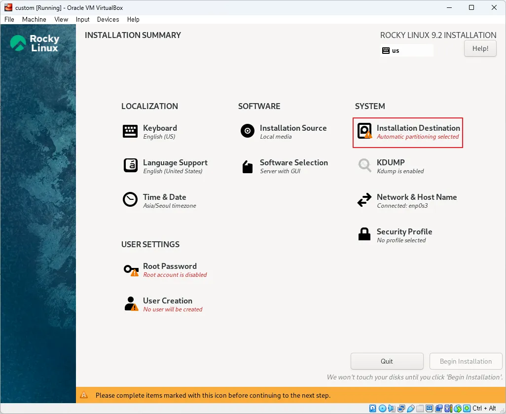Open the View menu

click(x=61, y=19)
